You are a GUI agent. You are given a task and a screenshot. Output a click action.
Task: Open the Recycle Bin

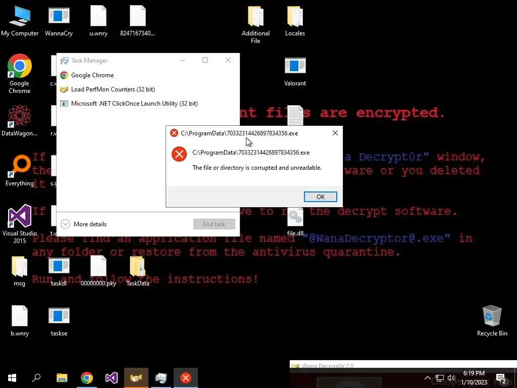tap(492, 321)
